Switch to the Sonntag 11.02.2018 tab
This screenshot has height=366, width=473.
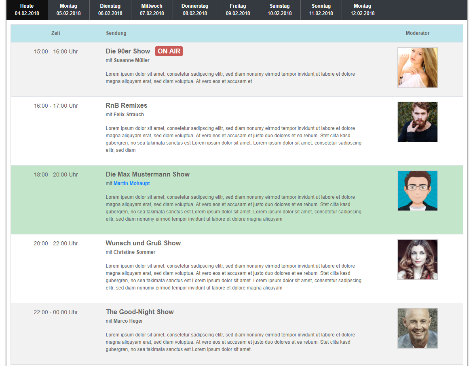tap(321, 10)
